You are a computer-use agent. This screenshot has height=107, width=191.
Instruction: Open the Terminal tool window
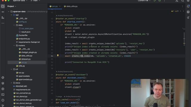3,95
